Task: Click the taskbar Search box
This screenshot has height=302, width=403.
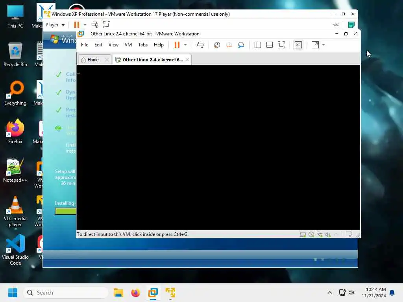Action: (66, 293)
